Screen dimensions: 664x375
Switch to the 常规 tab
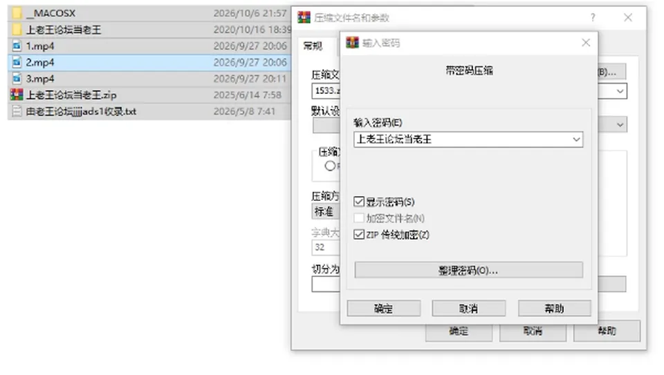click(313, 46)
